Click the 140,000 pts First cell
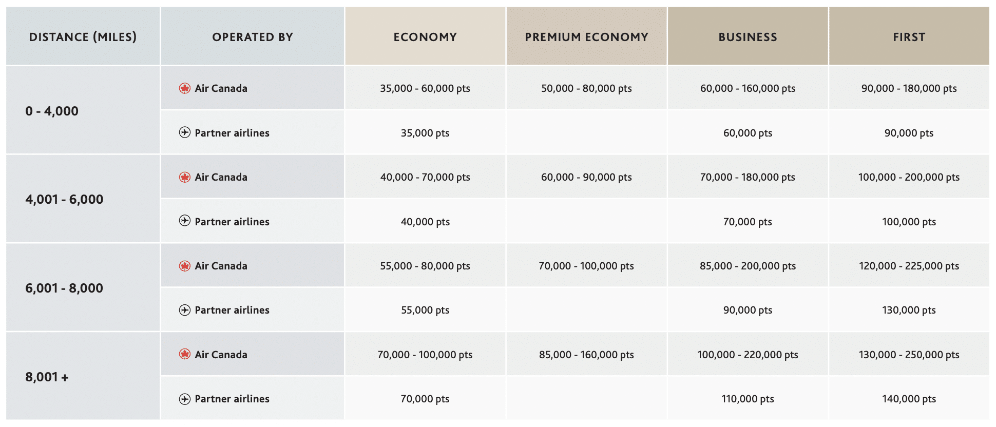The image size is (996, 427). (909, 399)
